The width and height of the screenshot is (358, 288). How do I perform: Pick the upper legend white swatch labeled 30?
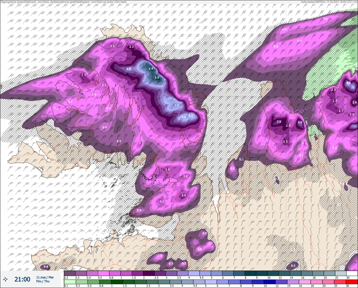pyautogui.click(x=352, y=273)
